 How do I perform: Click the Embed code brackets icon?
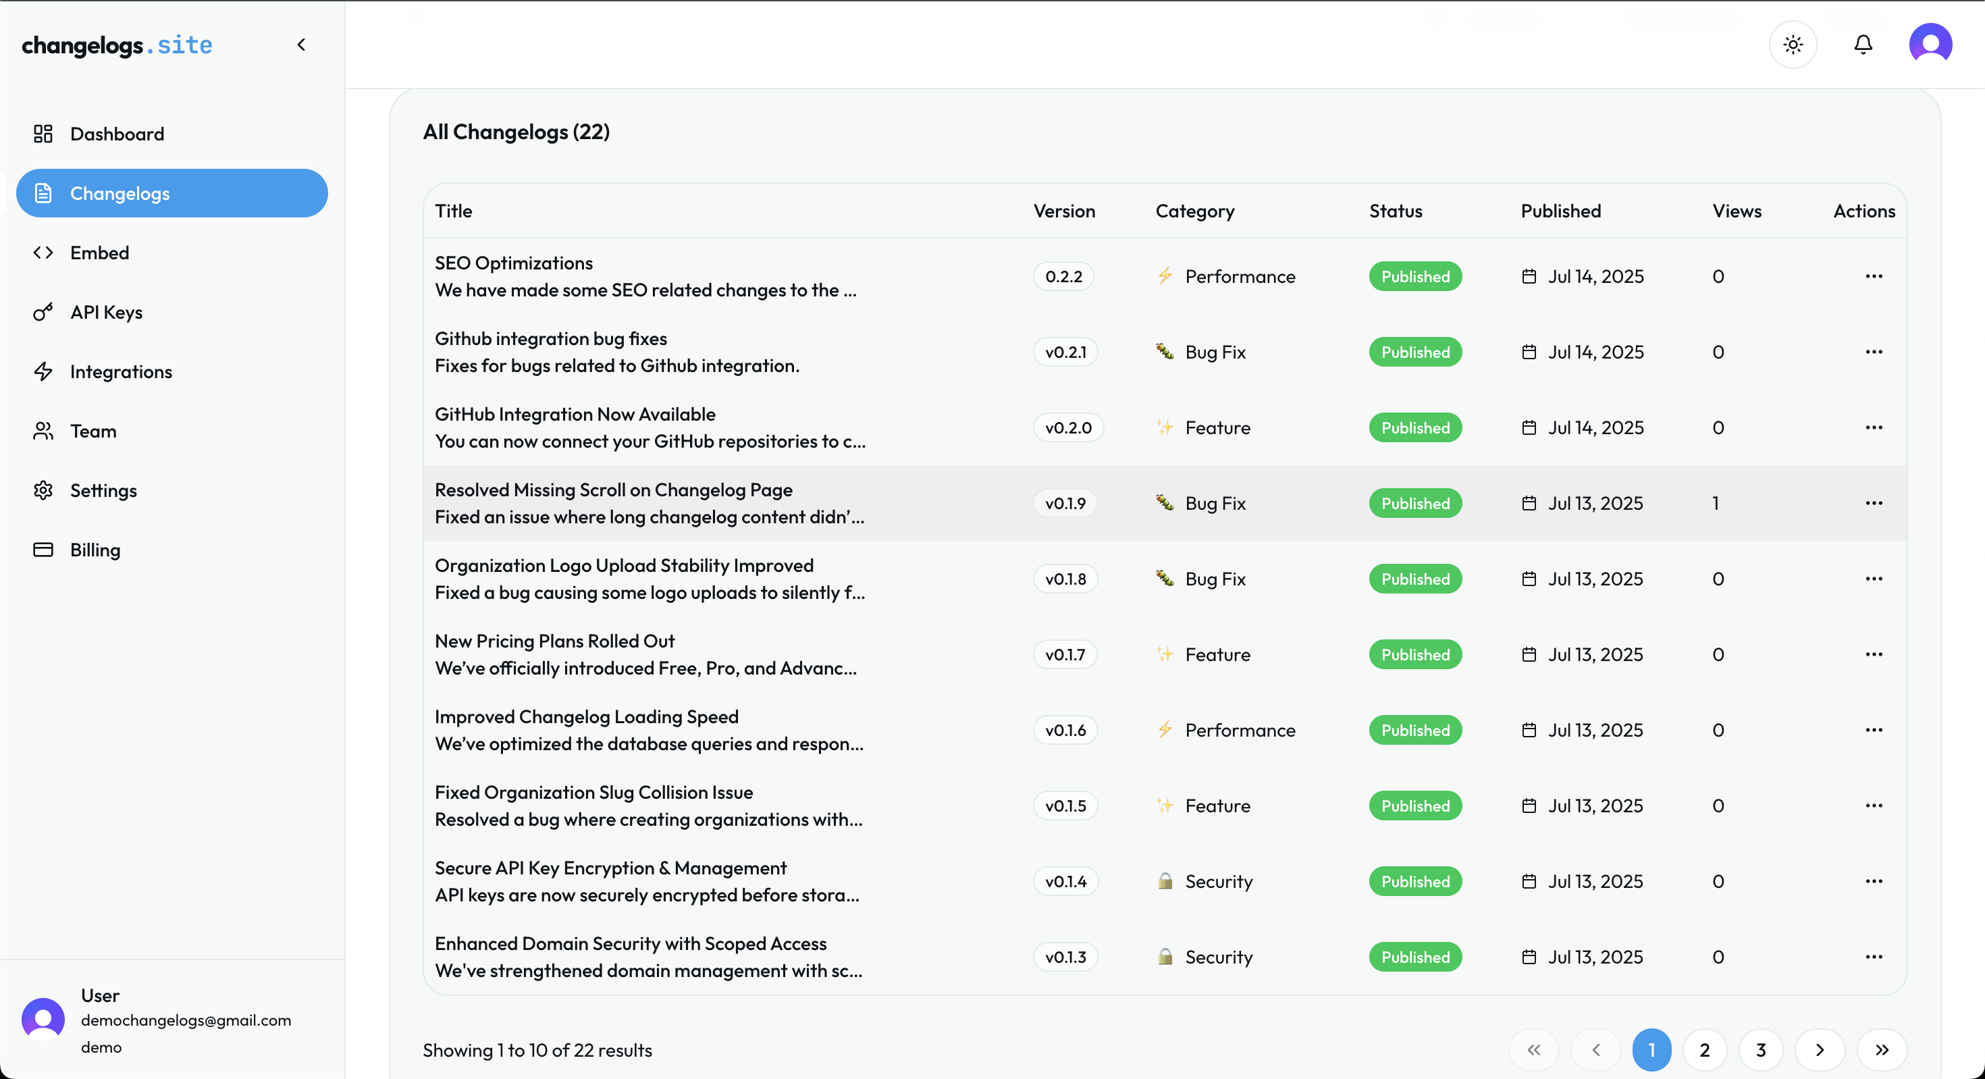pos(43,252)
